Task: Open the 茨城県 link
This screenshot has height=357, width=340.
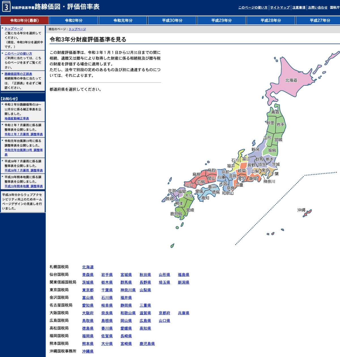Action: 88,282
